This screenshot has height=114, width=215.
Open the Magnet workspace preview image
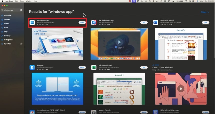(x=57, y=89)
